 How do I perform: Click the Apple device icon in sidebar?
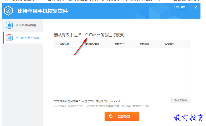click(x=9, y=25)
